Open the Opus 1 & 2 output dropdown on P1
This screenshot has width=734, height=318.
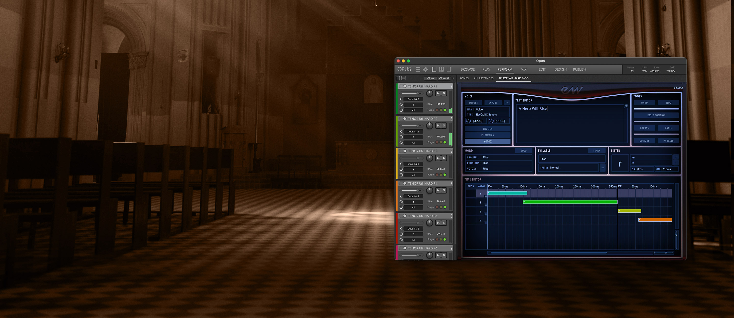coord(413,99)
